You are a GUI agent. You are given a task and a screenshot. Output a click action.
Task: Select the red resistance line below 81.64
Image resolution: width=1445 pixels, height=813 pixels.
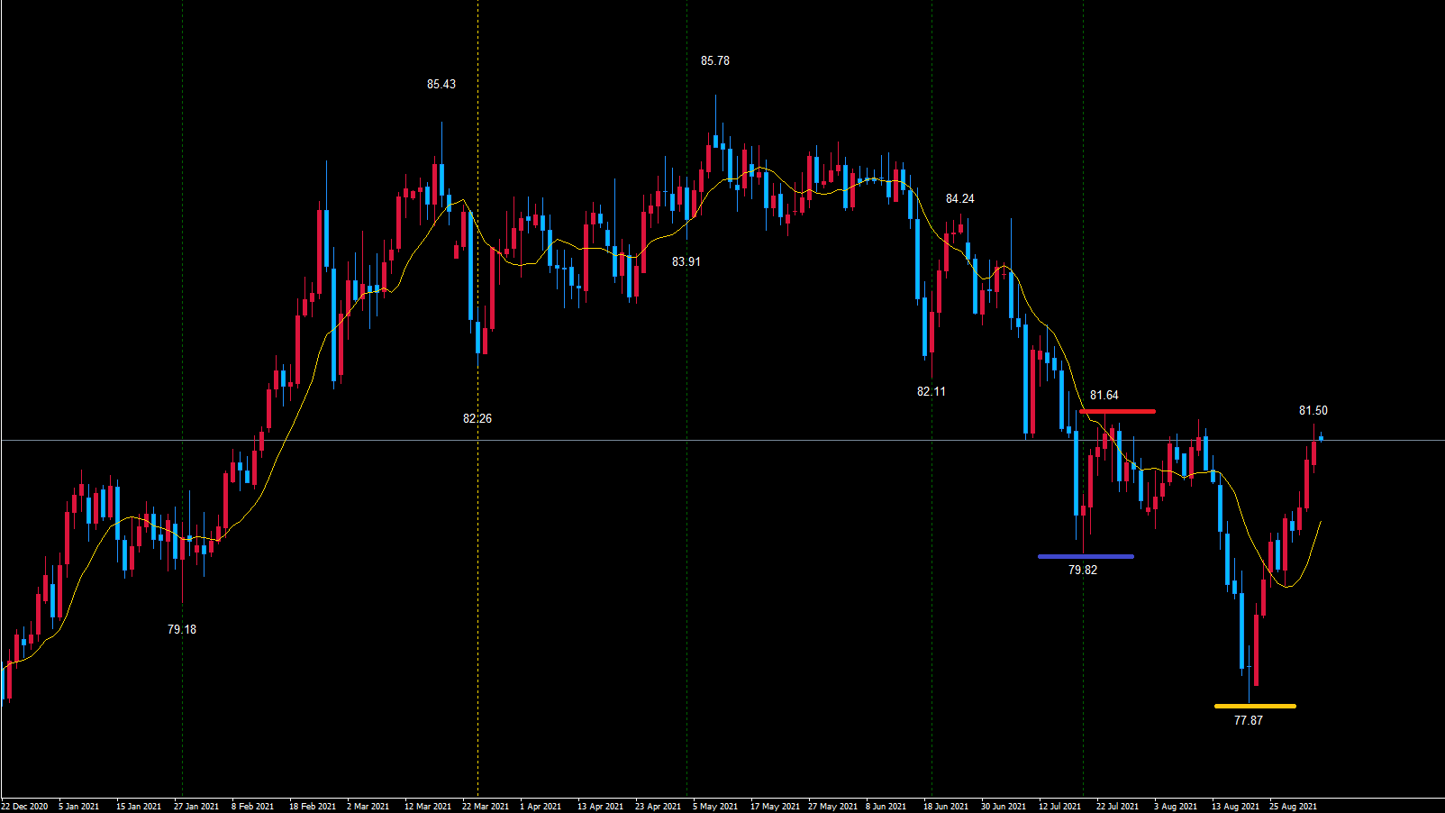coord(1117,412)
